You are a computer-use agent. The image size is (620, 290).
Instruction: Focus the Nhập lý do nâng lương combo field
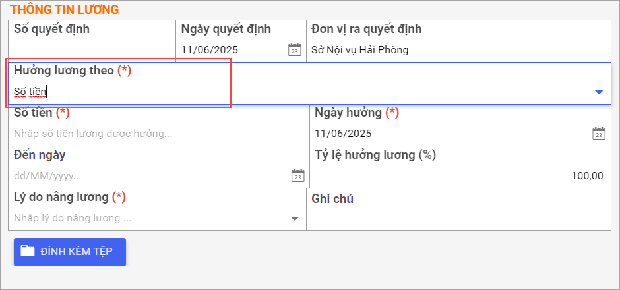click(x=150, y=218)
